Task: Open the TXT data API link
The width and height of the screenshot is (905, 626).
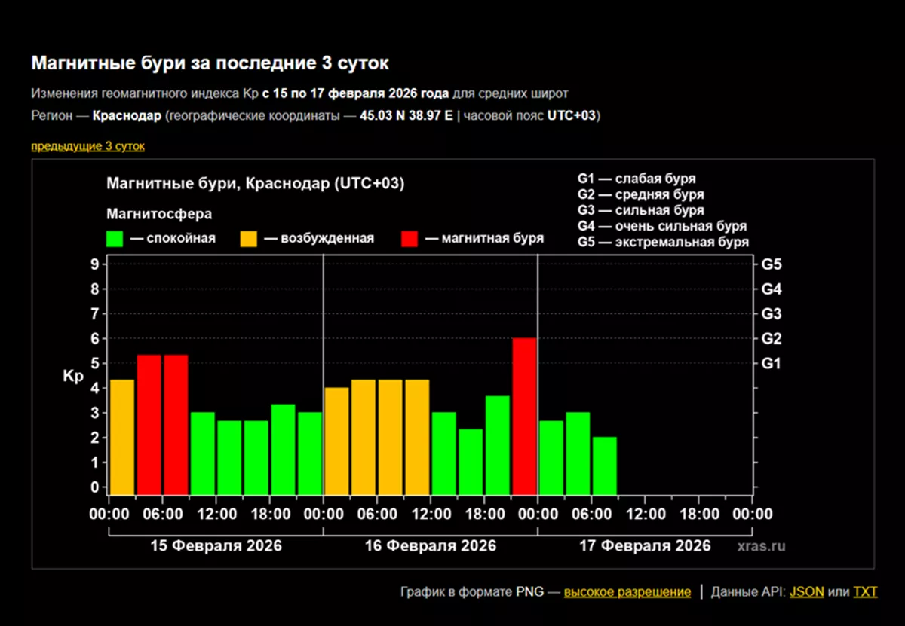Action: 865,592
